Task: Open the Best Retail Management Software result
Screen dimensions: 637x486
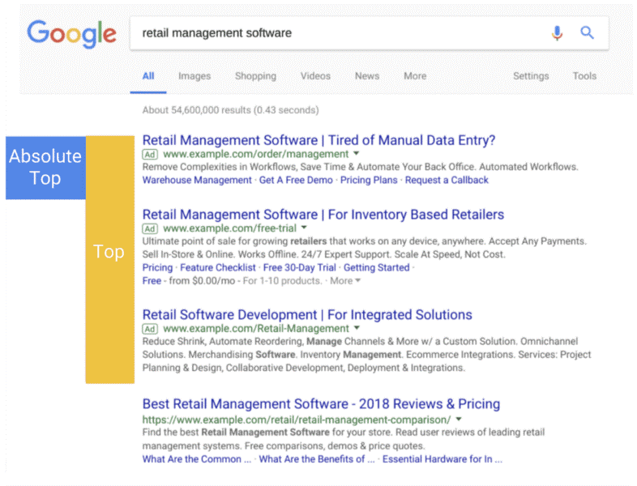Action: [x=321, y=403]
